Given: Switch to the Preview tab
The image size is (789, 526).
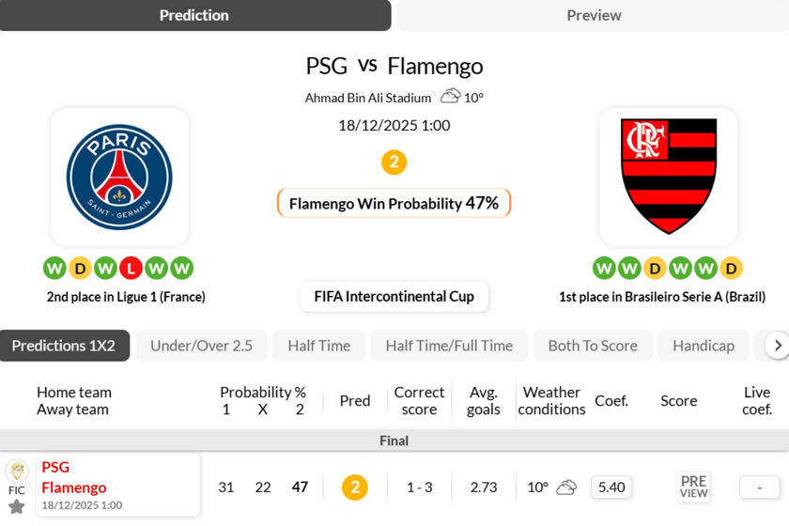Looking at the screenshot, I should [x=594, y=15].
